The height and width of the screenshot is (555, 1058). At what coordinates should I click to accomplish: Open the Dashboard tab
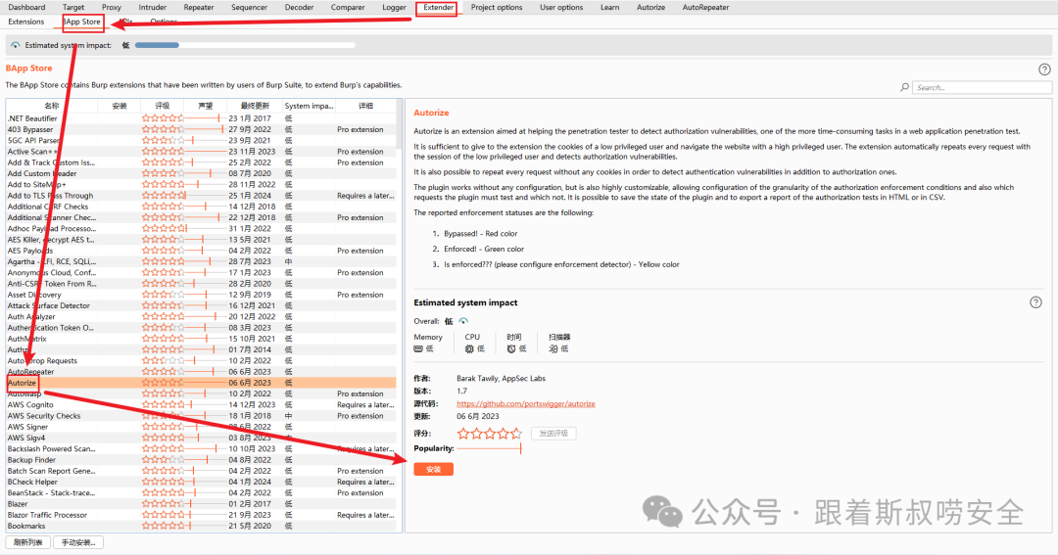click(x=27, y=8)
